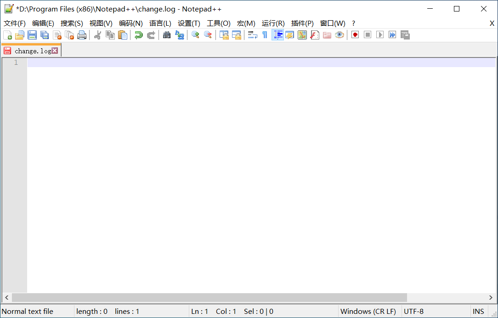This screenshot has width=498, height=318.
Task: Open the 文件(F) menu
Action: point(15,23)
